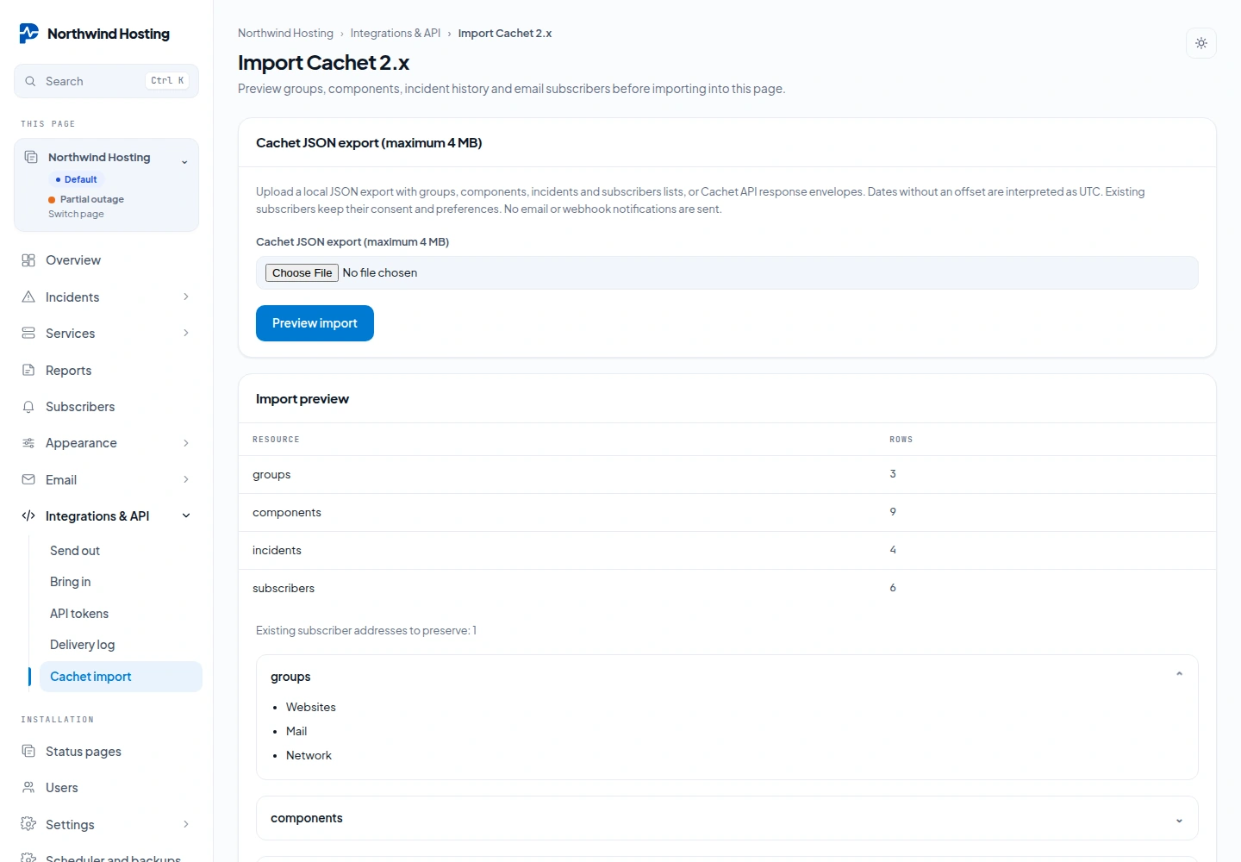
Task: Click the Existing subscriber addresses to preserve text
Action: pyautogui.click(x=366, y=631)
